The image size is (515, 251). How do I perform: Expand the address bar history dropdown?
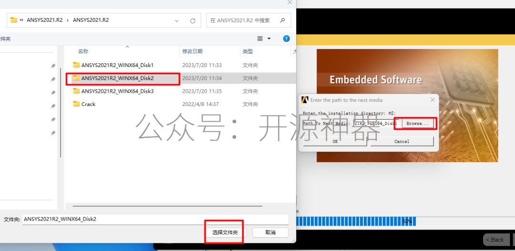(x=177, y=20)
